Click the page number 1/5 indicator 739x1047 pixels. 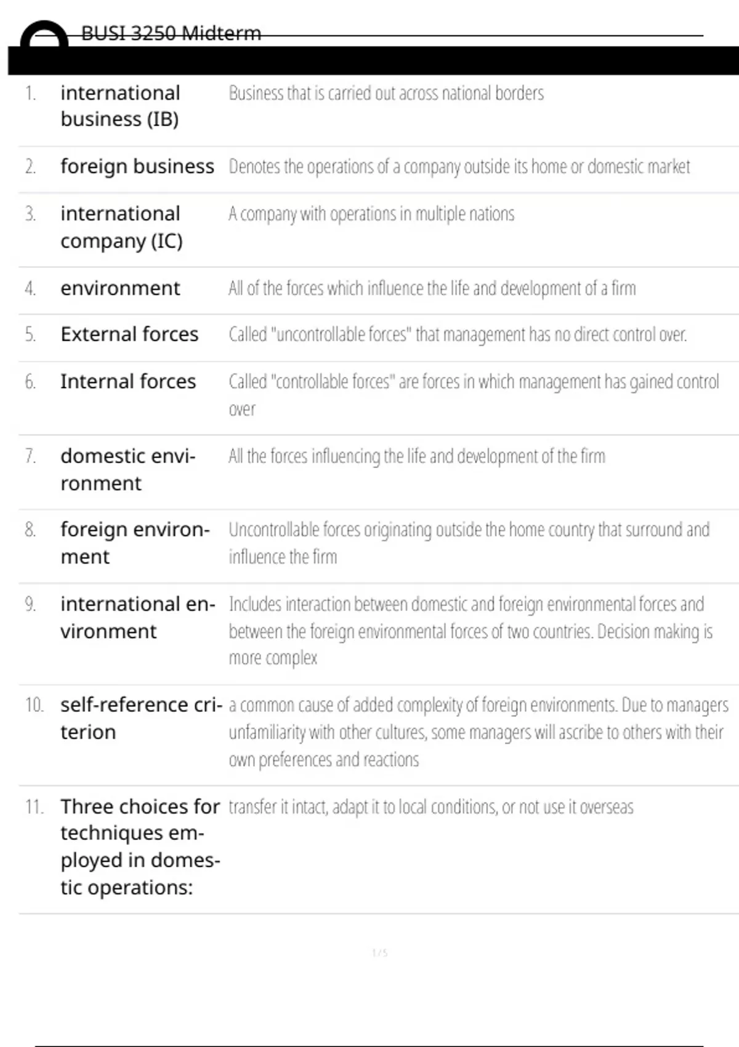pos(379,953)
